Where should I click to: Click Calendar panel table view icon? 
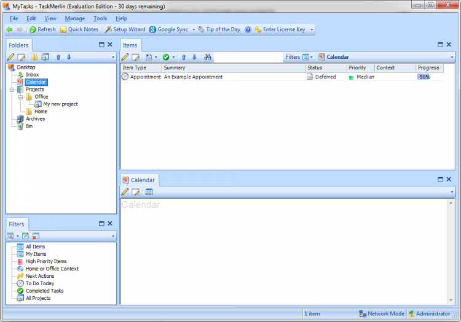pos(149,192)
